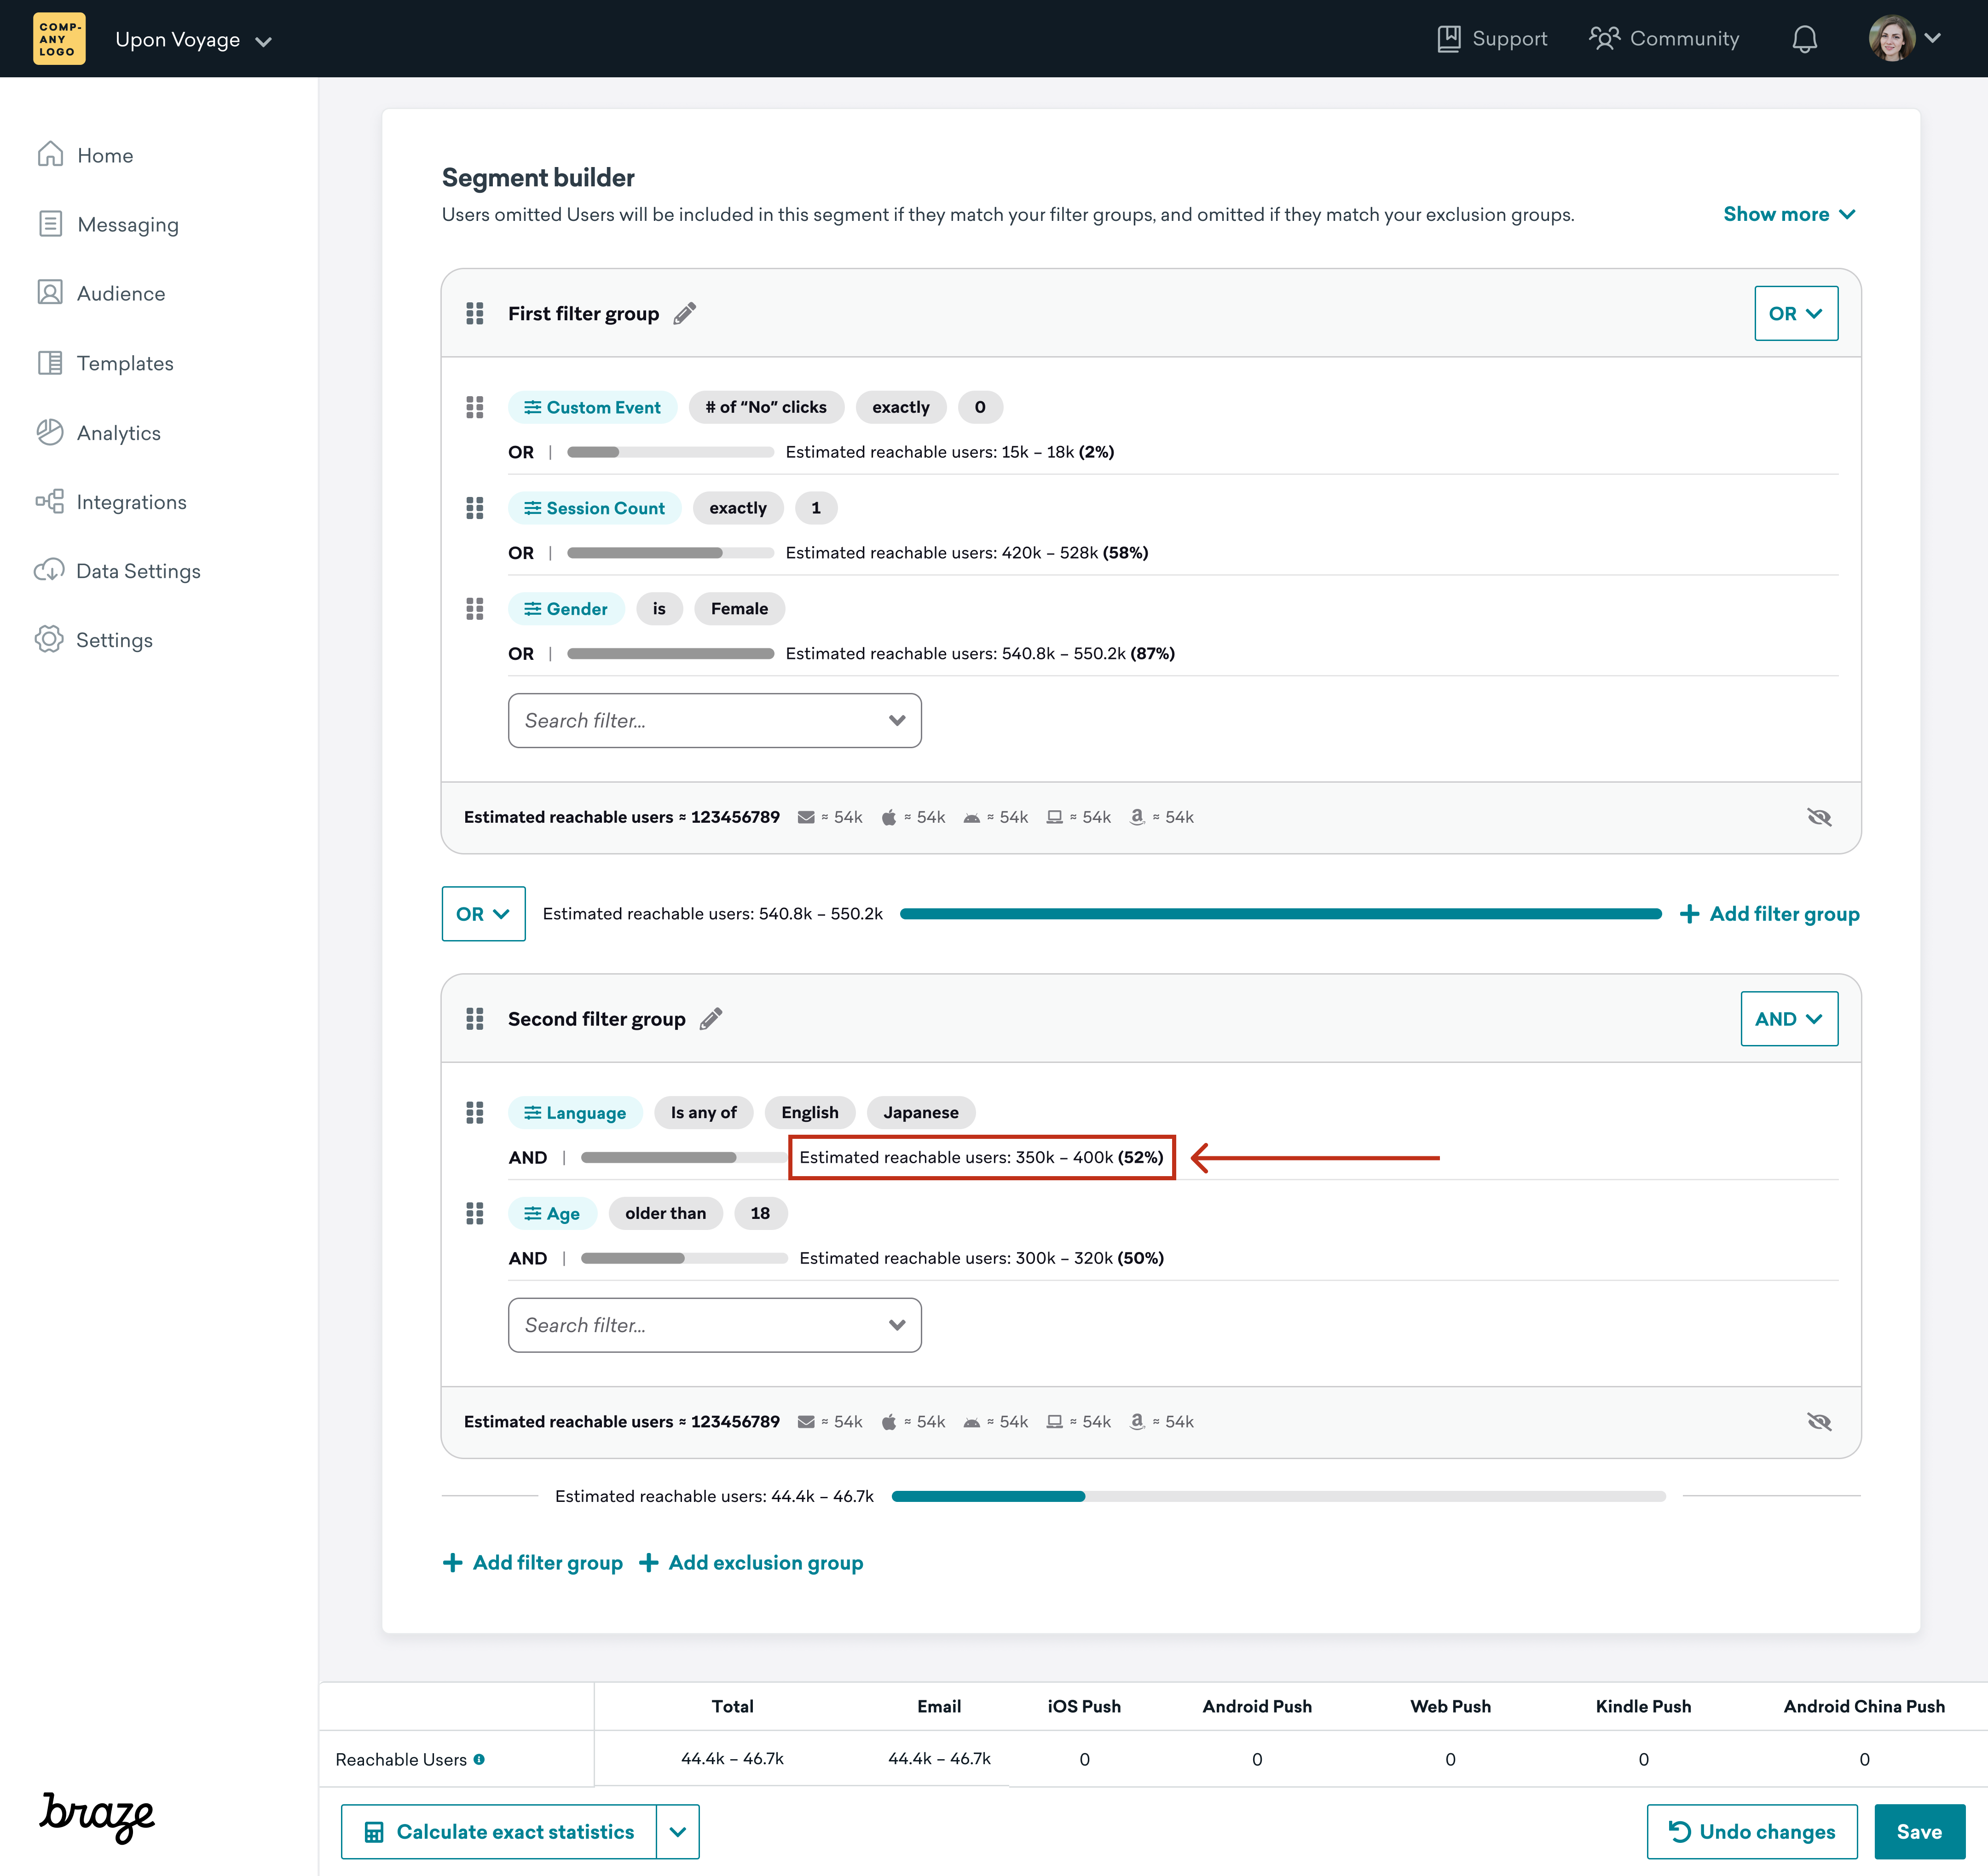Click the info icon next to Reachable Users
Image resolution: width=1988 pixels, height=1876 pixels.
pos(479,1759)
